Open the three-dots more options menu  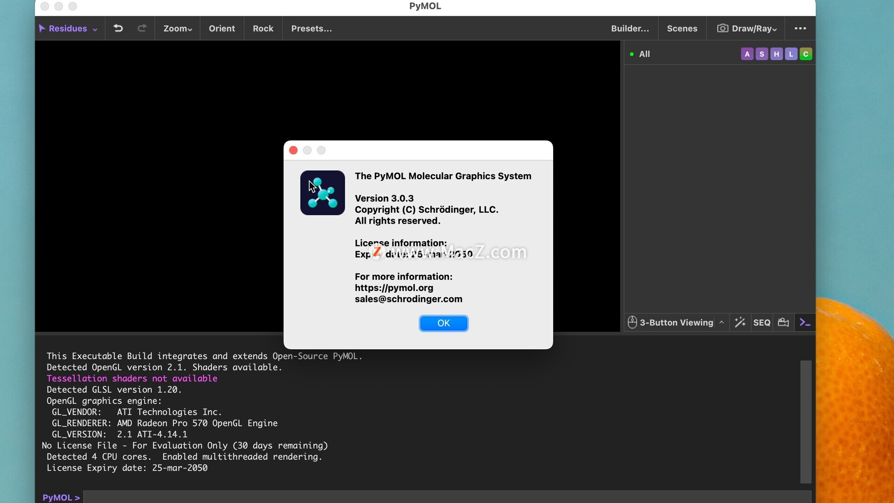(x=800, y=28)
